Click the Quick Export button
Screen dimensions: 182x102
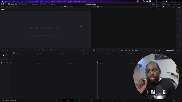point(154,4)
